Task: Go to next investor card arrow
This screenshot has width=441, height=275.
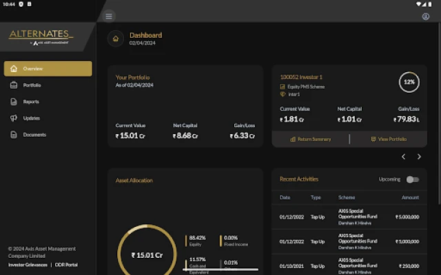Action: pos(419,157)
